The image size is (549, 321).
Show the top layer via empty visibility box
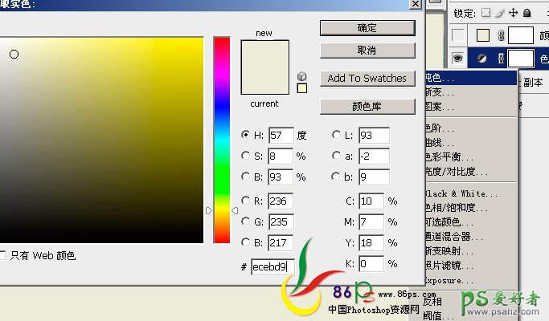[457, 35]
